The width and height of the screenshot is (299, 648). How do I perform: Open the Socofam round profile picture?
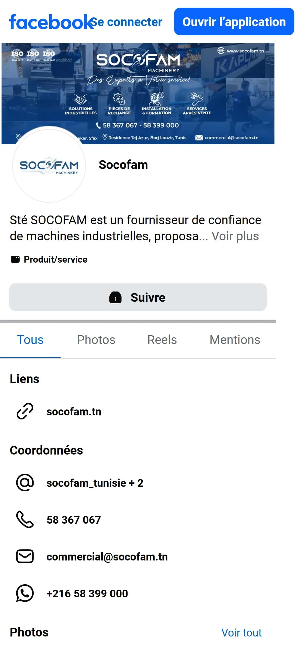click(x=49, y=165)
